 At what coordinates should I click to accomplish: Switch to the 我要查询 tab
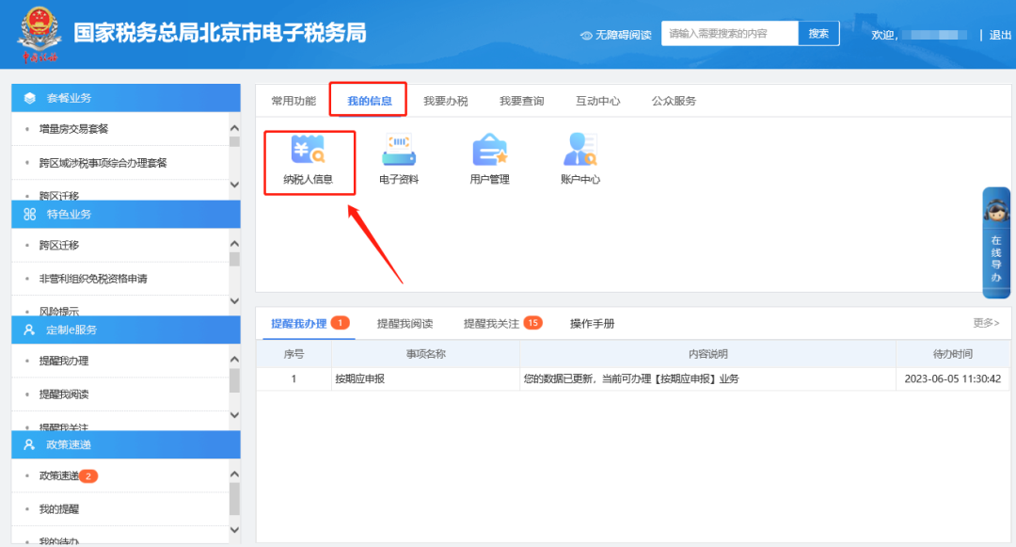pyautogui.click(x=521, y=101)
